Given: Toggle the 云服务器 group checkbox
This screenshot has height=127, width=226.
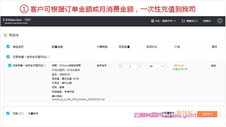Looking at the screenshot, I should pos(8,57).
